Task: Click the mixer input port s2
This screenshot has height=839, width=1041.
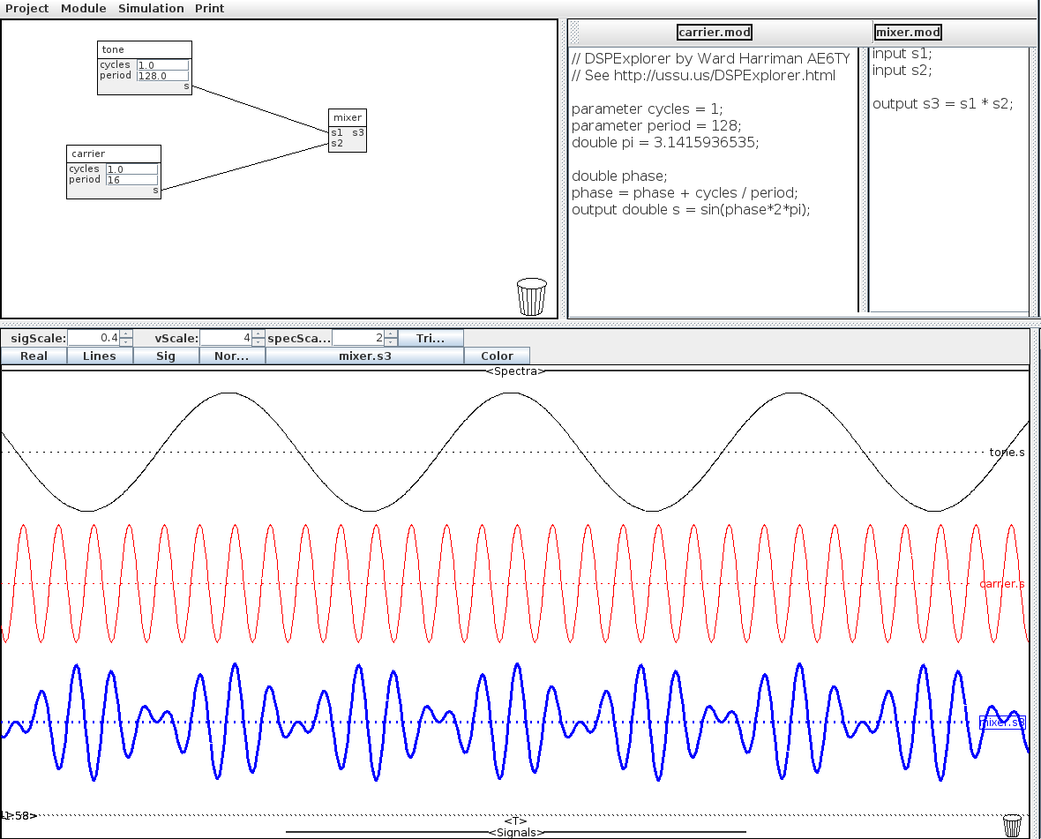Action: pos(337,143)
